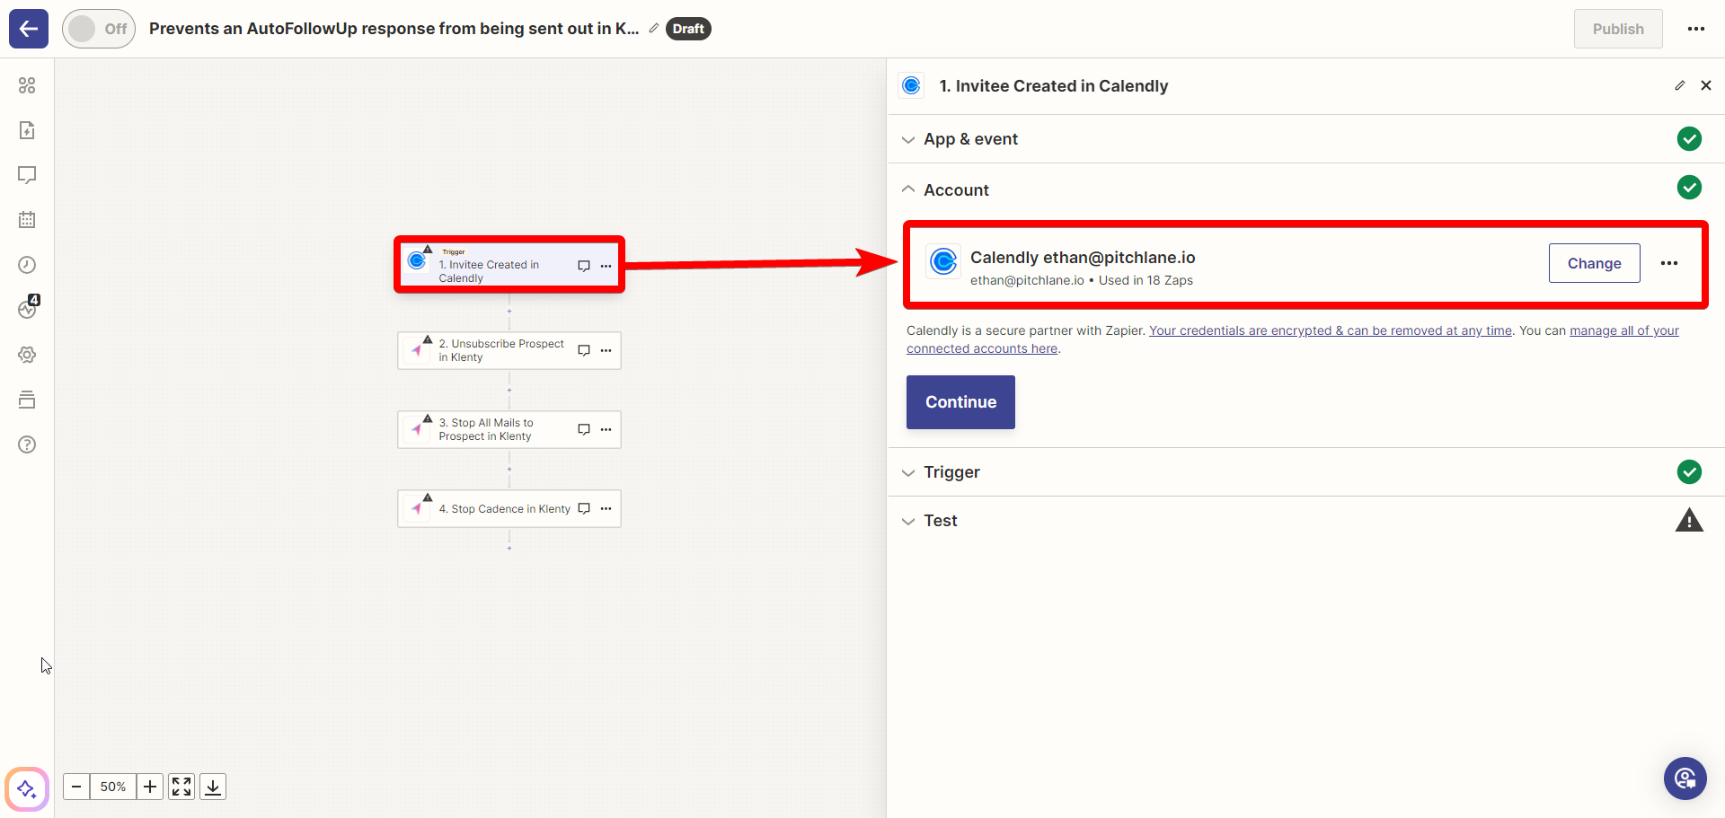This screenshot has height=818, width=1725.
Task: Open the comments sidebar icon
Action: click(x=27, y=175)
